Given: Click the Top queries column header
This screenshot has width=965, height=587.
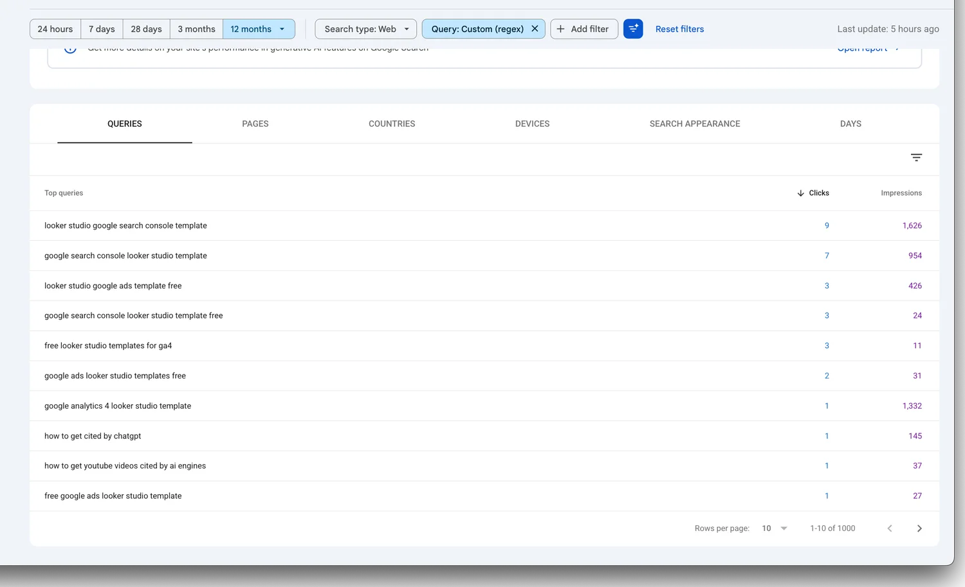Looking at the screenshot, I should 64,193.
